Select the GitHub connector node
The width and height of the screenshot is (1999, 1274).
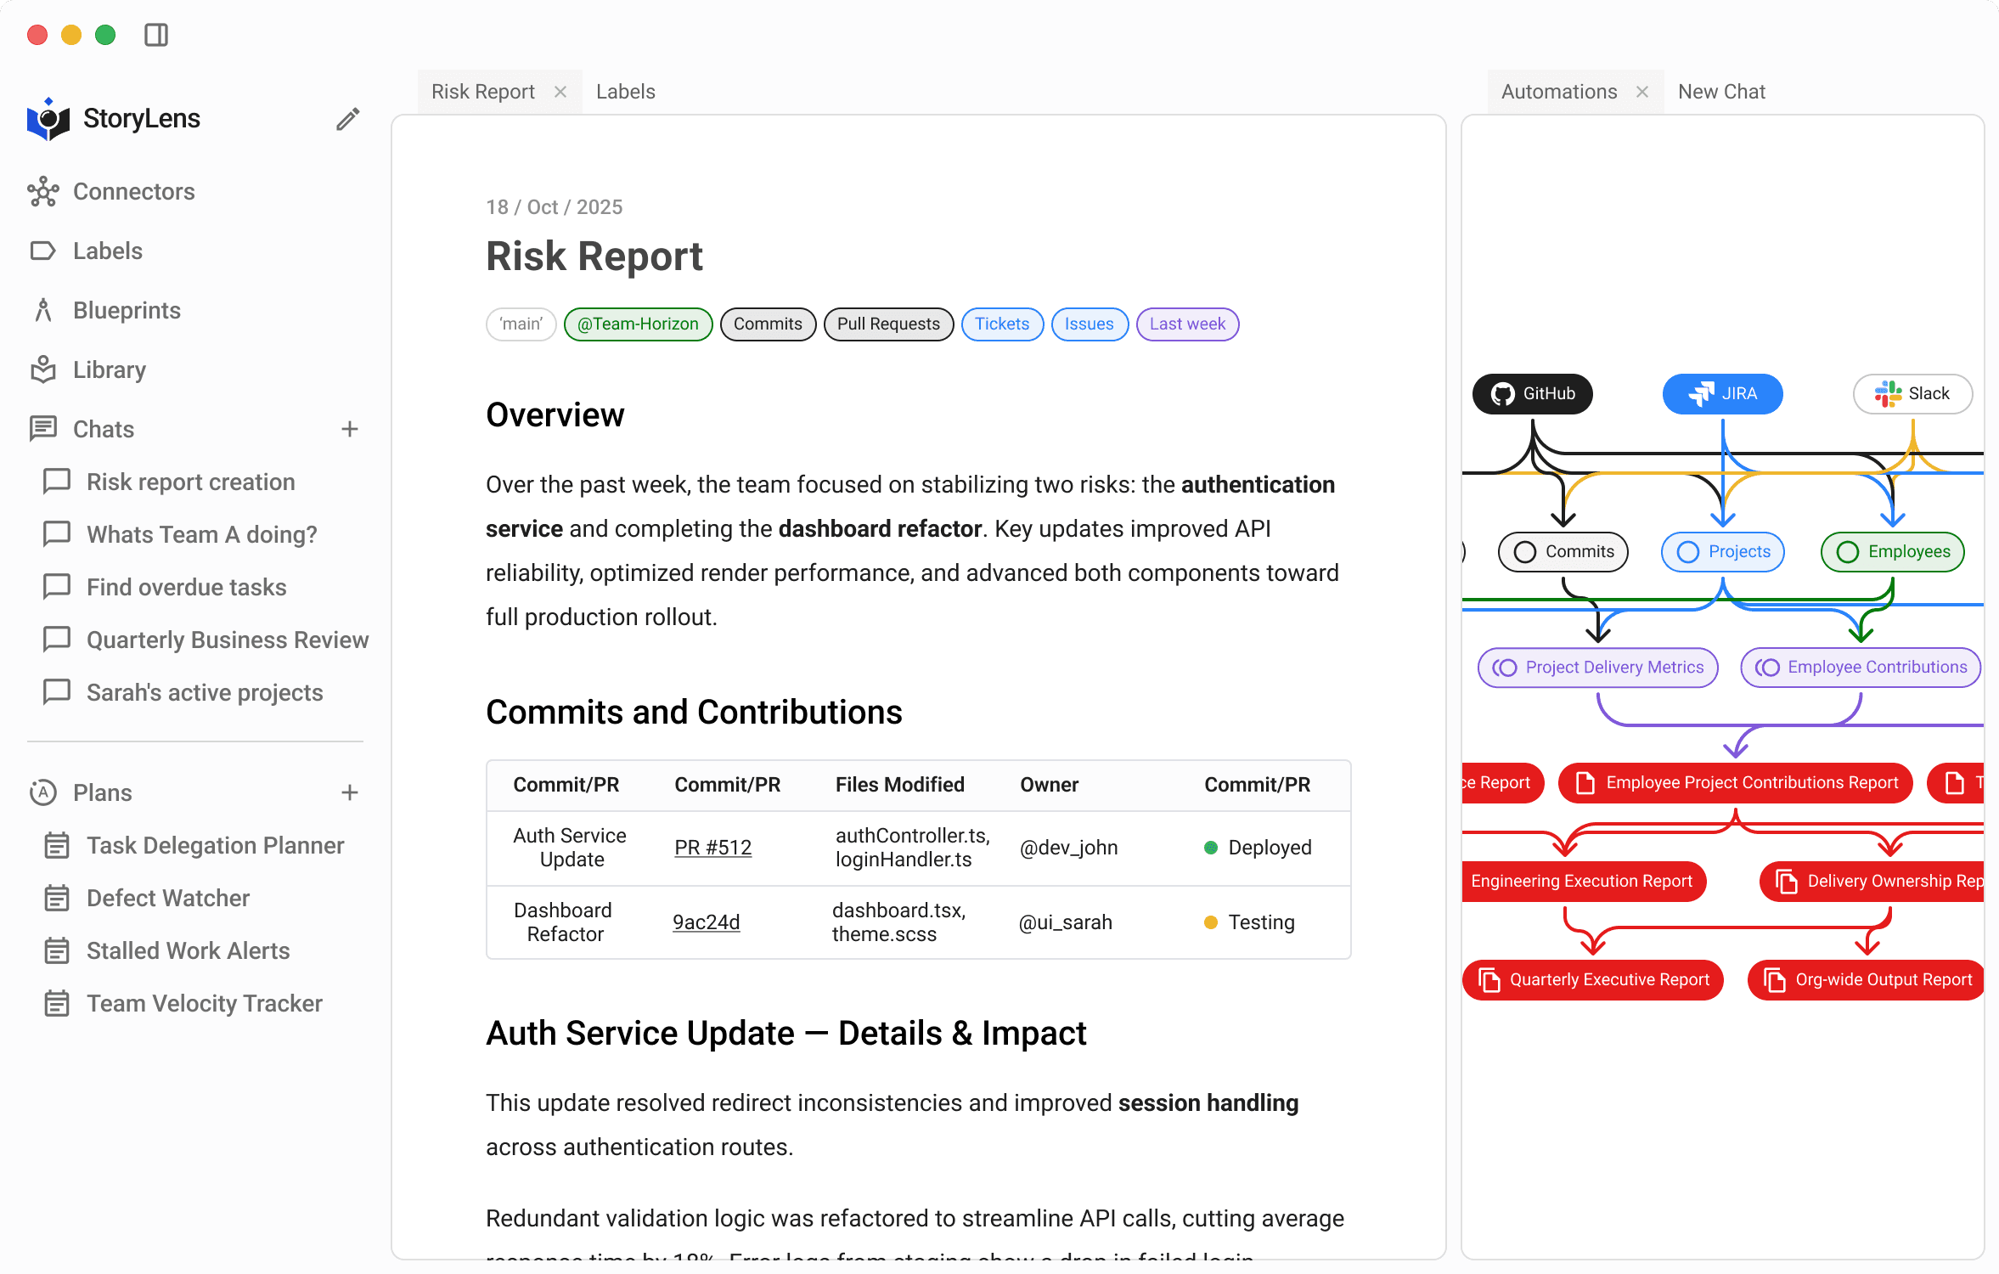point(1532,394)
